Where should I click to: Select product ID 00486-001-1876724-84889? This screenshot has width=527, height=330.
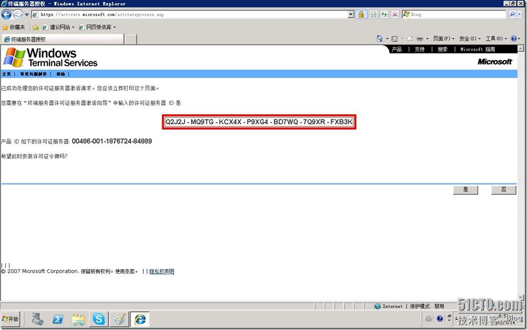tap(112, 141)
